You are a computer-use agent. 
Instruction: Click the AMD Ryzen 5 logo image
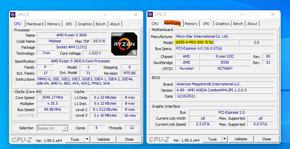[124, 44]
